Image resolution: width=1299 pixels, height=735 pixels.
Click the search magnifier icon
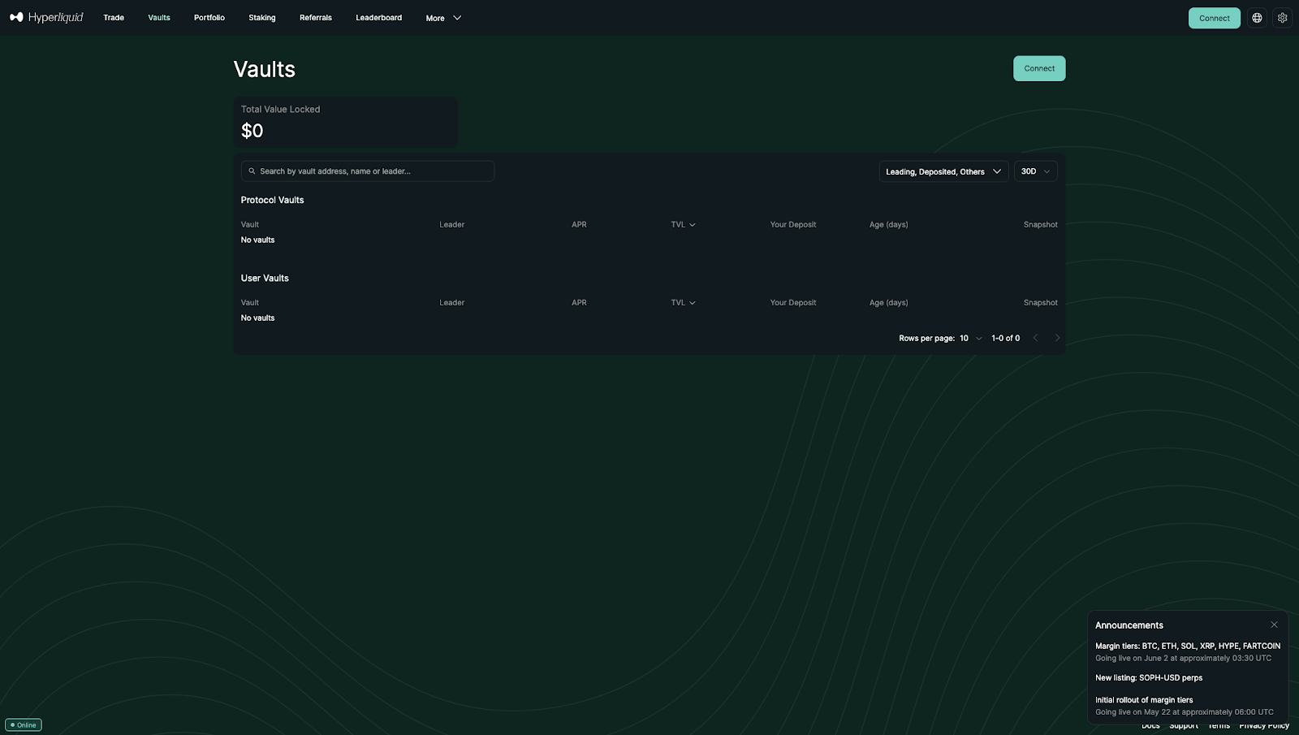click(252, 171)
